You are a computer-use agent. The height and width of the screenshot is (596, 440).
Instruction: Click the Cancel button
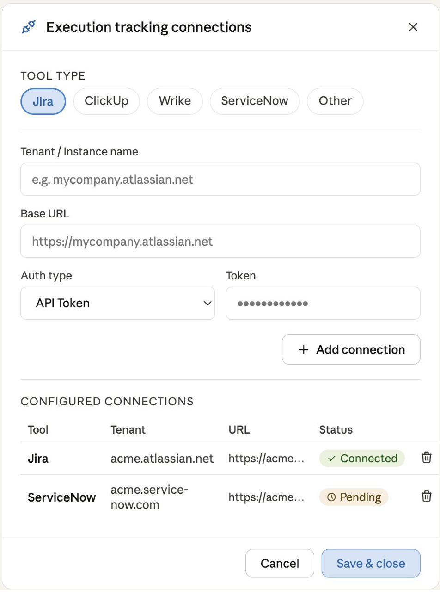tap(280, 563)
